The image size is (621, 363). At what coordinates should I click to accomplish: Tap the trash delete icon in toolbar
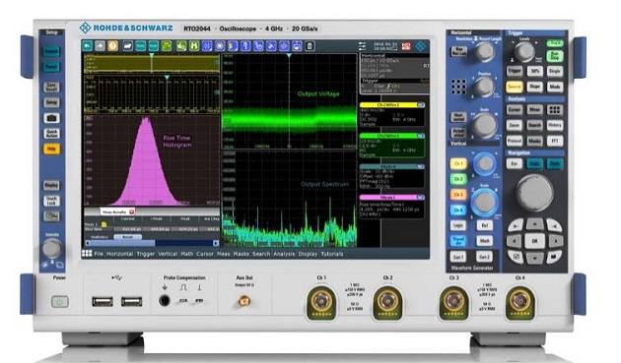[x=310, y=46]
